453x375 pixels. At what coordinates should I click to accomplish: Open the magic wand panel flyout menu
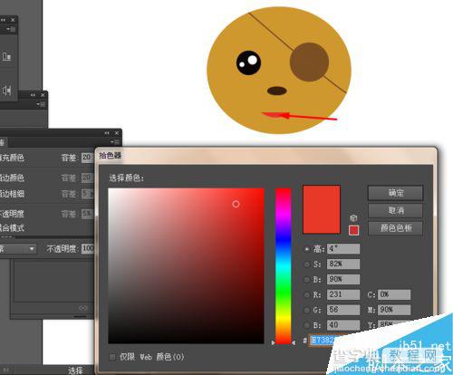coord(115,142)
